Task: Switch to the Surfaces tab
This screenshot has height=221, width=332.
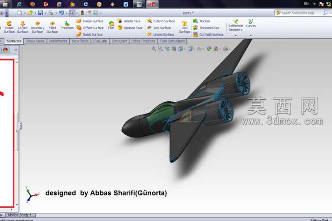Action: [x=14, y=41]
